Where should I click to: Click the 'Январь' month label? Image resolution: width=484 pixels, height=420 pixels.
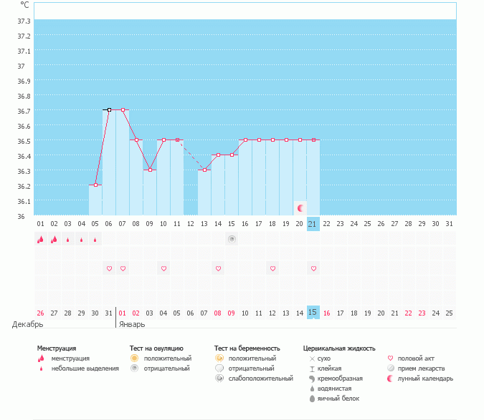pyautogui.click(x=133, y=324)
